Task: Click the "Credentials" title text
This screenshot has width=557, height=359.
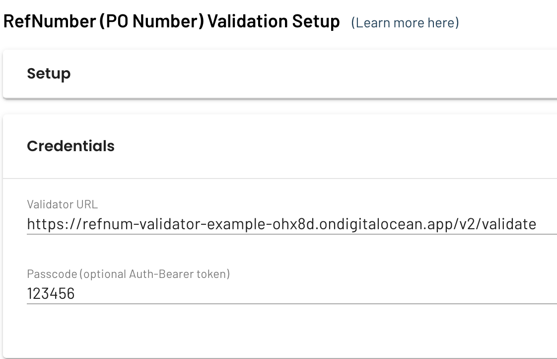Action: (x=70, y=146)
